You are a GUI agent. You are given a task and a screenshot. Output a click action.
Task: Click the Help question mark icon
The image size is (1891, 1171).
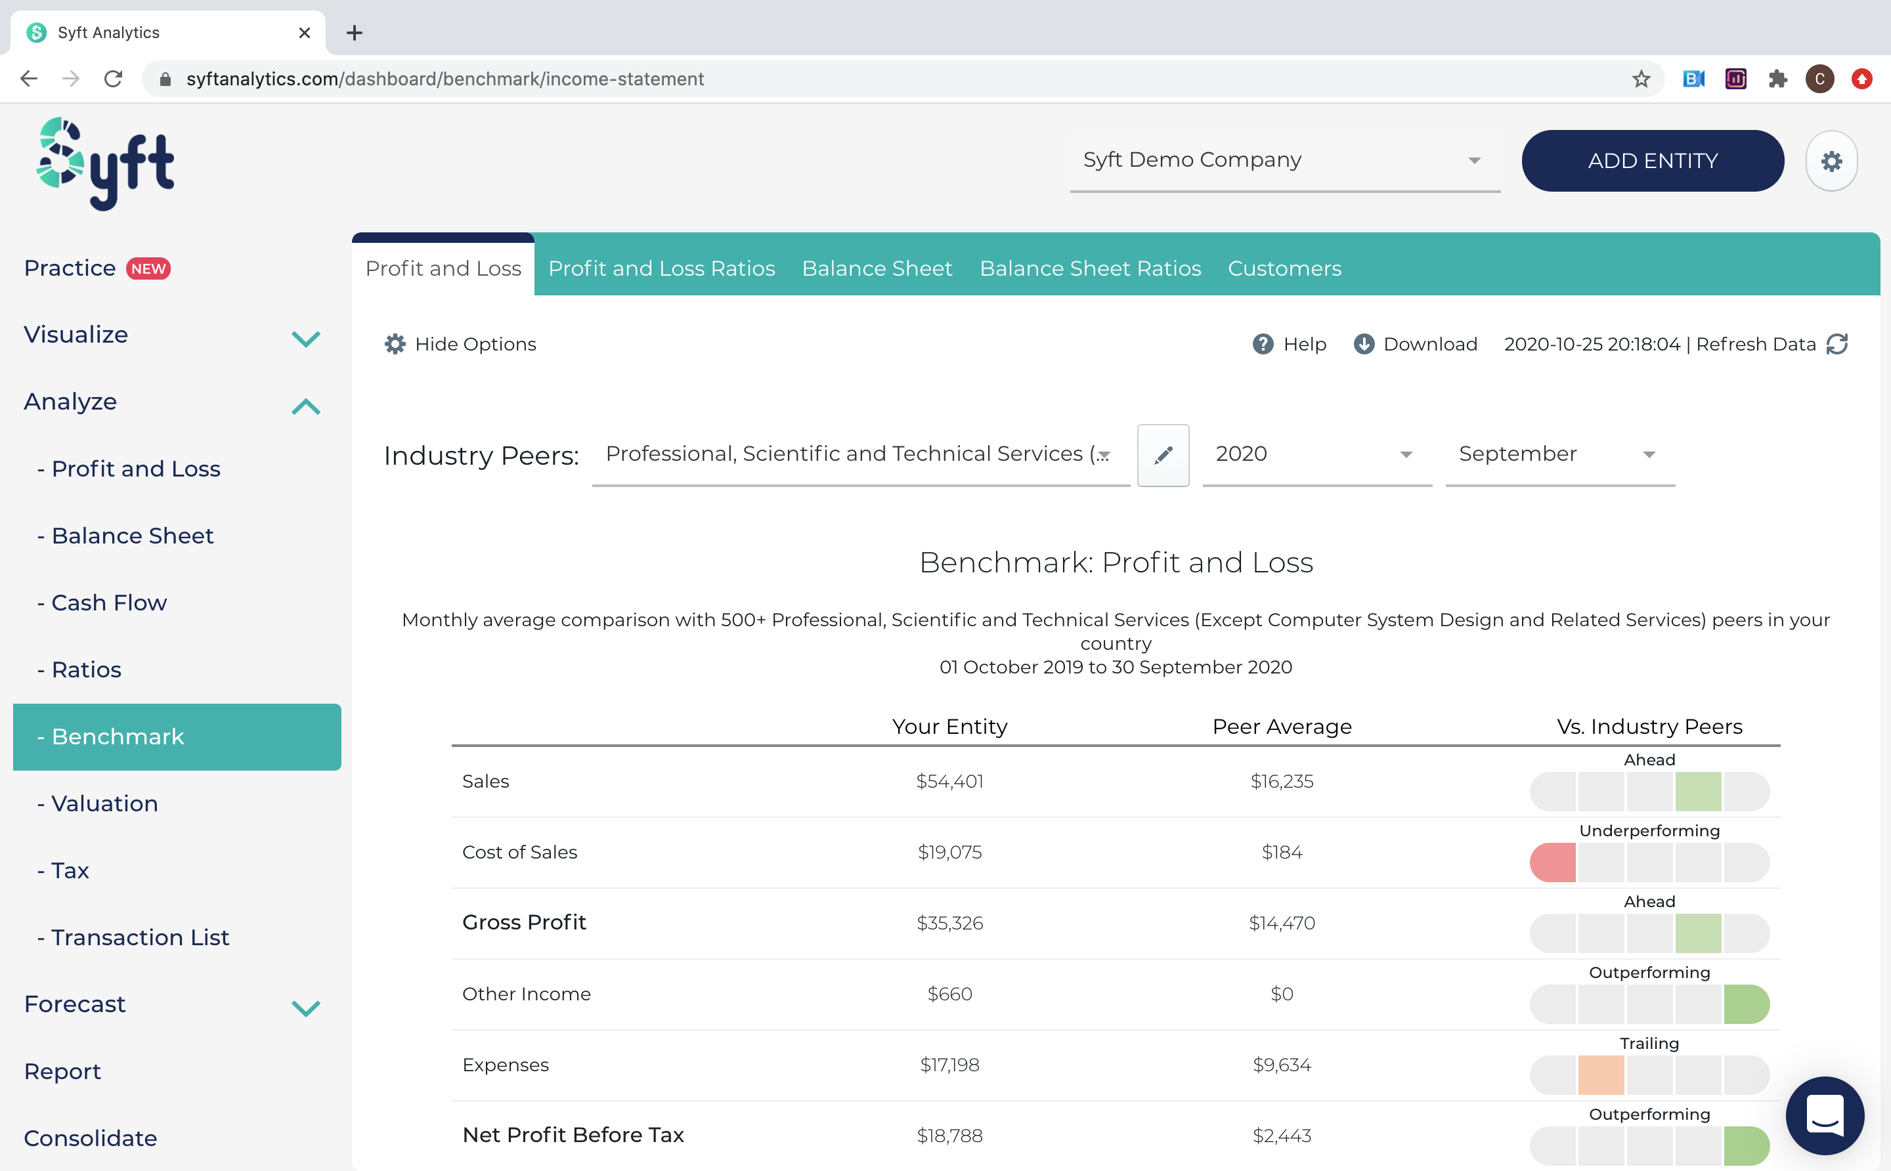tap(1263, 344)
